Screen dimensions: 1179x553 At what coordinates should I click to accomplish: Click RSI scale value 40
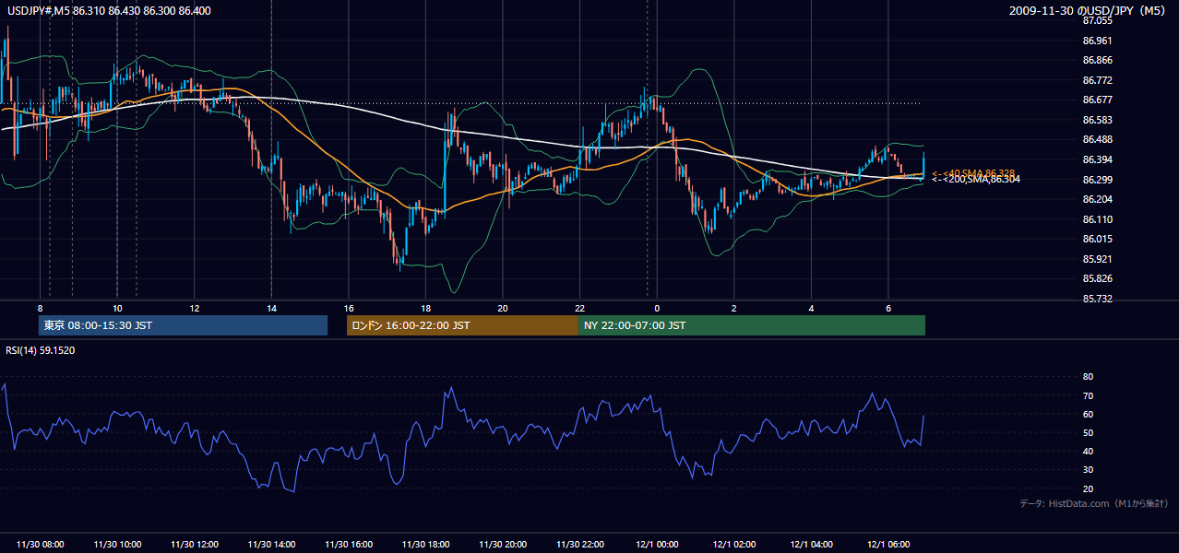(x=1088, y=451)
